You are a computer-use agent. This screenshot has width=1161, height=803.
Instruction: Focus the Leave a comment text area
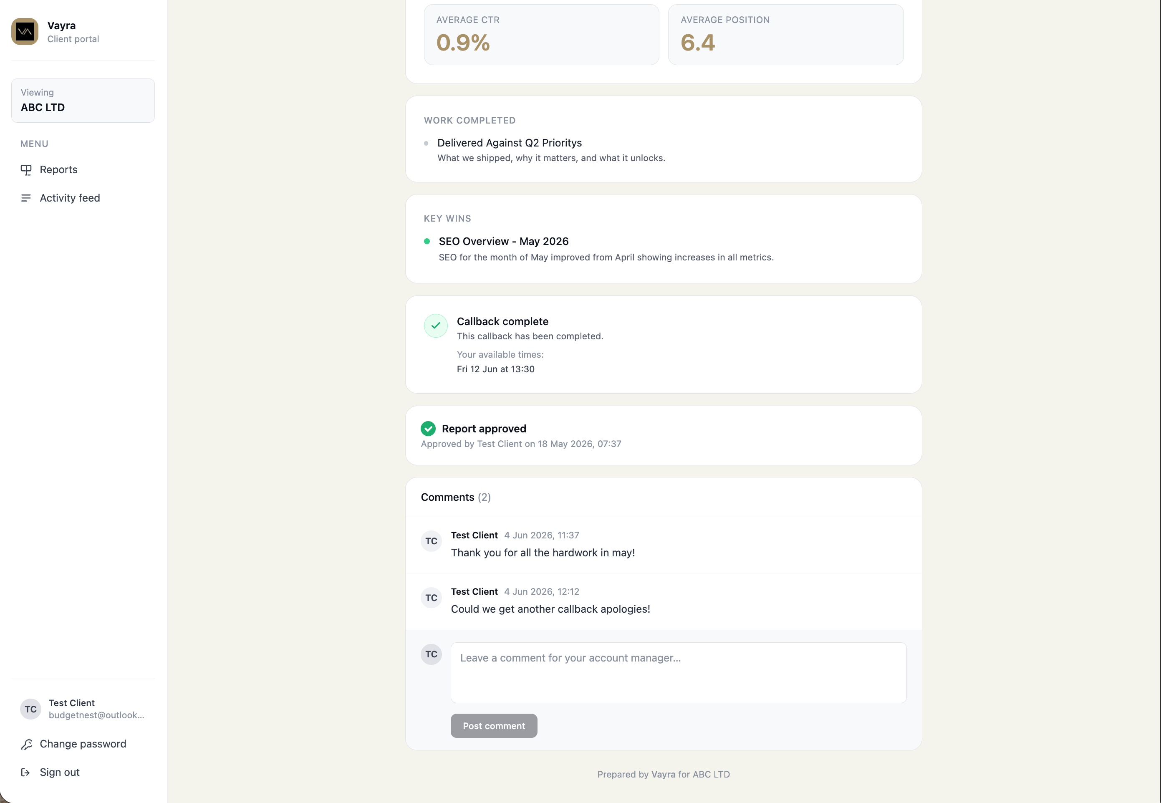[x=678, y=673]
